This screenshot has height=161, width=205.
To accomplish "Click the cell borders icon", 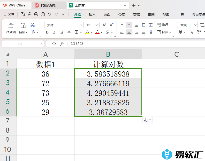I will [77, 32].
